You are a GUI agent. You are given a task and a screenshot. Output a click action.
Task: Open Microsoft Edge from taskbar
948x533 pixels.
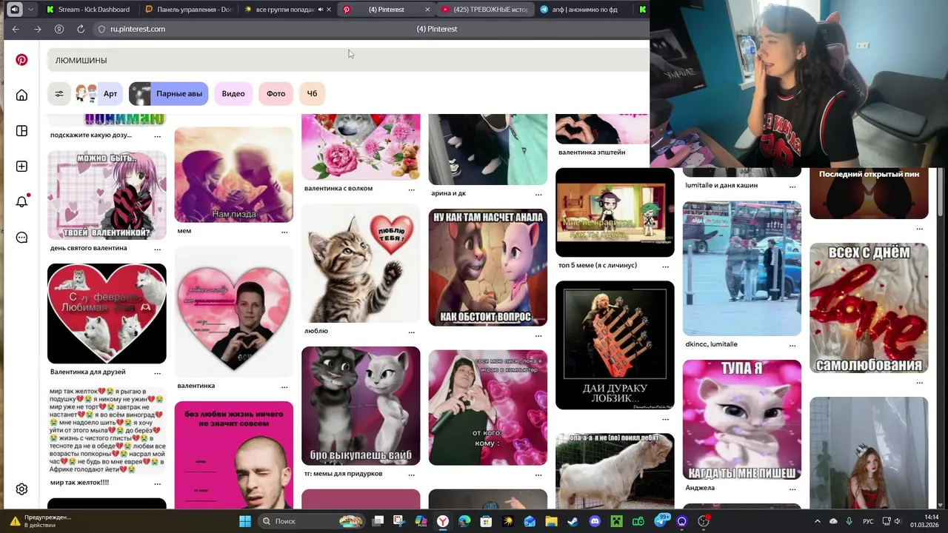tap(464, 521)
